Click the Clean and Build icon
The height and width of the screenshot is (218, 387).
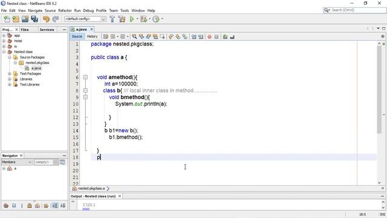122,19
